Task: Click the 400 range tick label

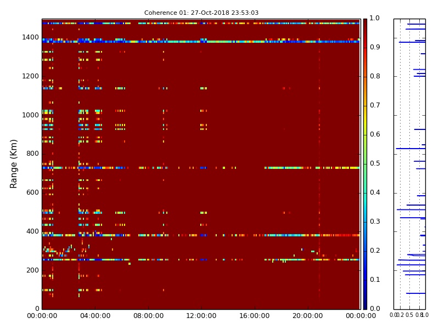Action: pyautogui.click(x=32, y=231)
